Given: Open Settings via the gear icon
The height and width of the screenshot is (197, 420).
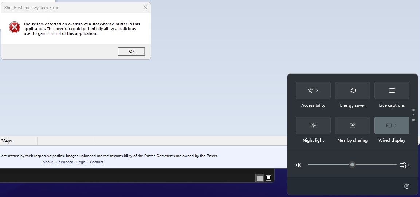Looking at the screenshot, I should [x=407, y=186].
